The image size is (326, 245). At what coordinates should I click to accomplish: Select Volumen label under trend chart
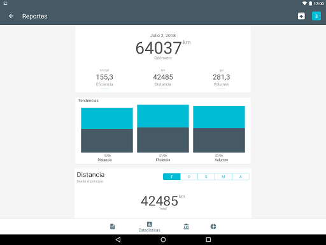222,160
